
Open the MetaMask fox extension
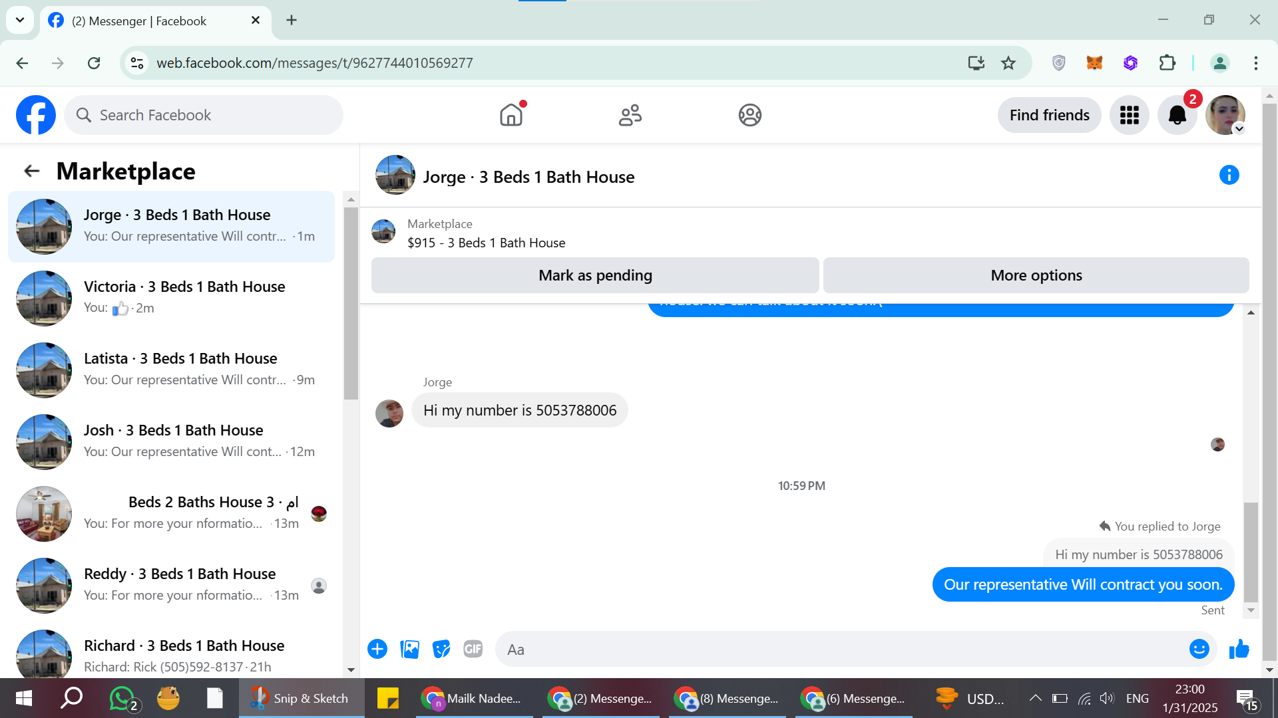point(1094,63)
